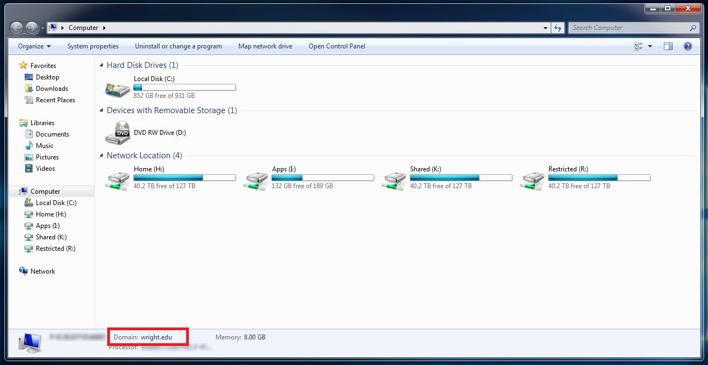Click the Shared (K:) network drive icon

394,178
